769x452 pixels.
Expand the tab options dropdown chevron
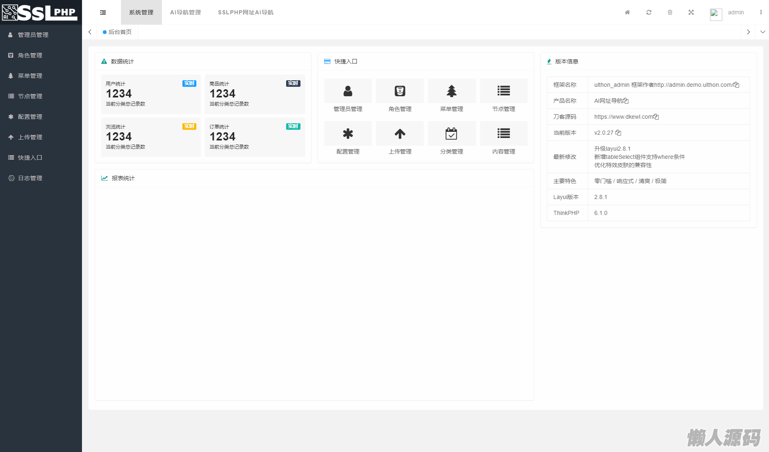[x=762, y=32]
